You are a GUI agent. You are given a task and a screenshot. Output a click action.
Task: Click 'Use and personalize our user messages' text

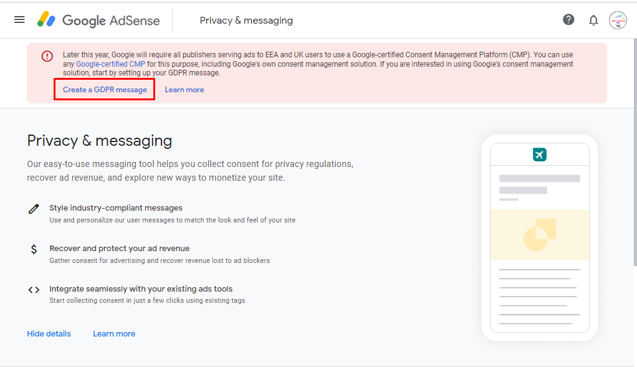click(172, 220)
